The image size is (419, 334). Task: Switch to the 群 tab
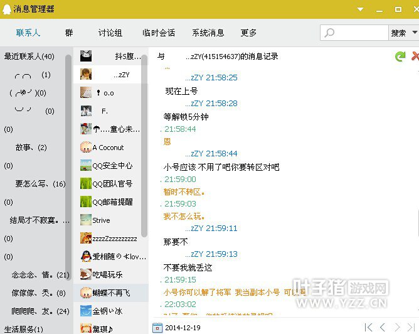(x=69, y=33)
